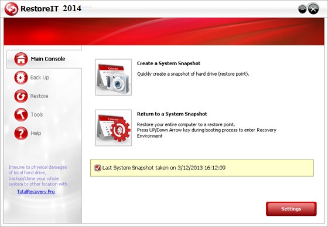Open the Settings button
Viewport: 328px width, 227px height.
pos(291,209)
